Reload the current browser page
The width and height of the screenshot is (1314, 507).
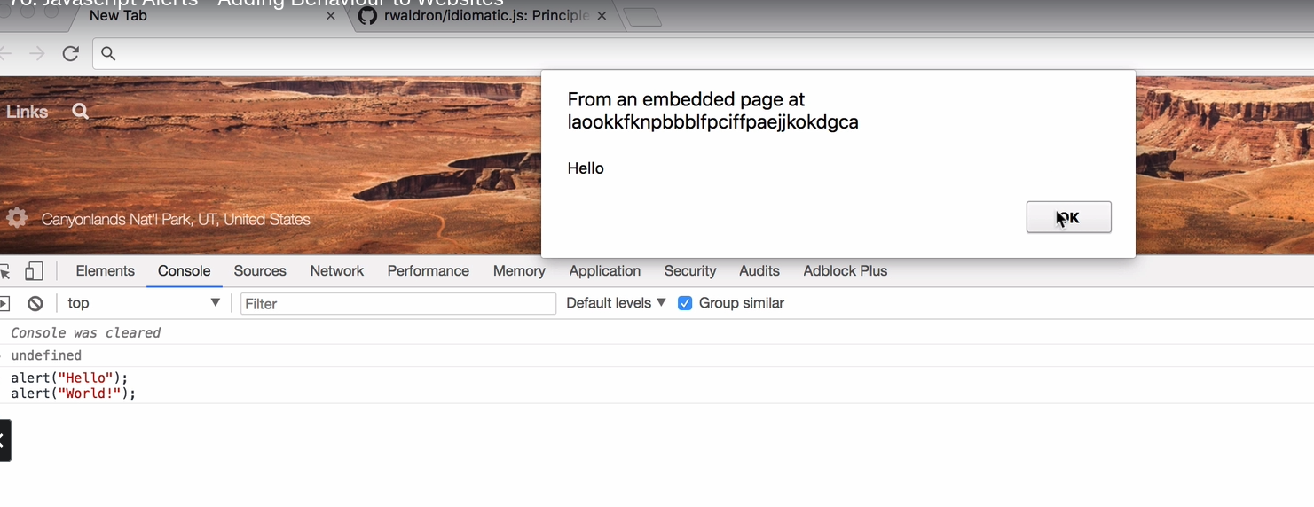click(71, 54)
